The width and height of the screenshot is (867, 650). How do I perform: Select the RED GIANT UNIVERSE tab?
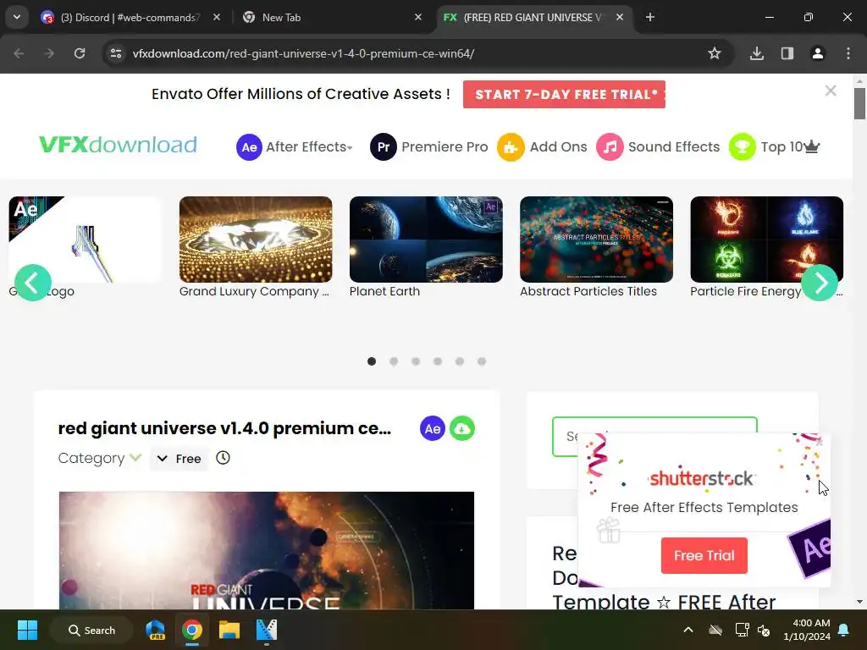[532, 17]
